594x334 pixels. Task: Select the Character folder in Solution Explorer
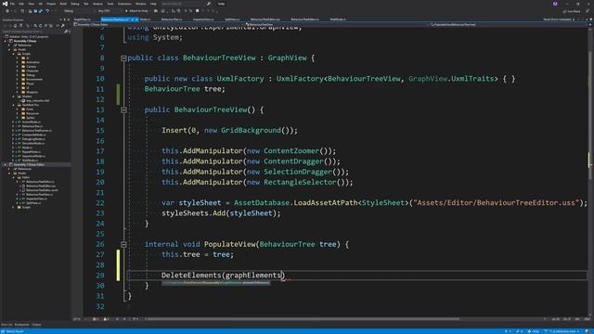click(32, 71)
